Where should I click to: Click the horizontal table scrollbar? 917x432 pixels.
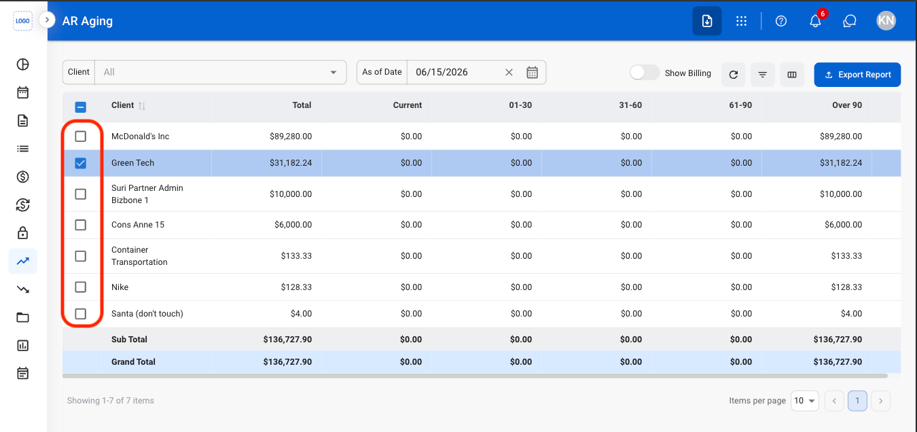475,376
